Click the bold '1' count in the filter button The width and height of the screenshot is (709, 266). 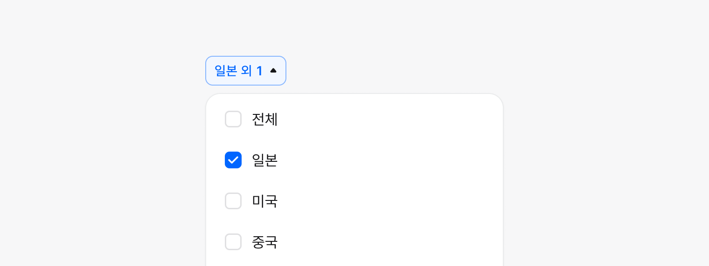click(x=259, y=71)
